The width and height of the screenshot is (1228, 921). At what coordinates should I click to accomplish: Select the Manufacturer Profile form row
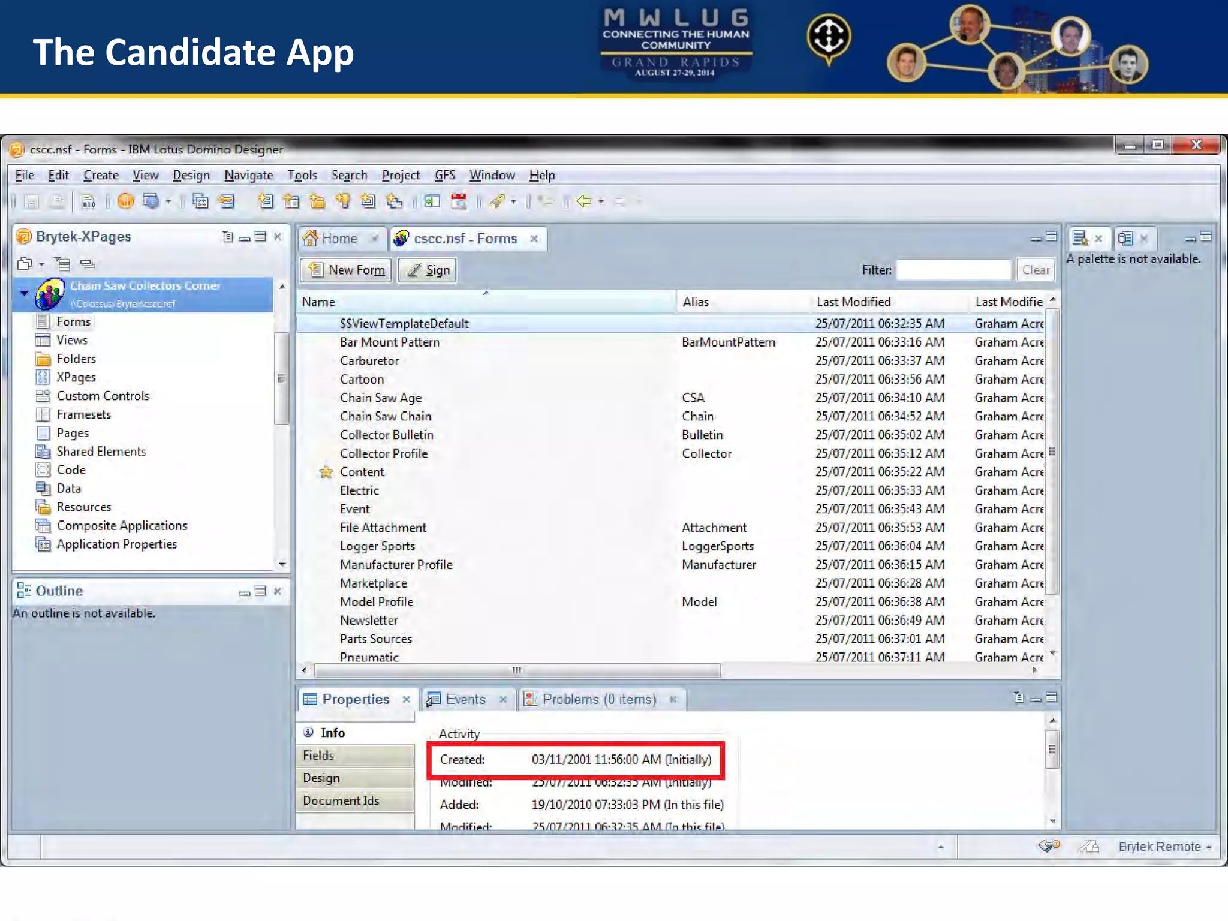(x=670, y=565)
